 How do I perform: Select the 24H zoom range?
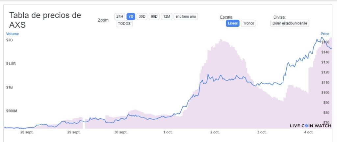[x=119, y=16]
